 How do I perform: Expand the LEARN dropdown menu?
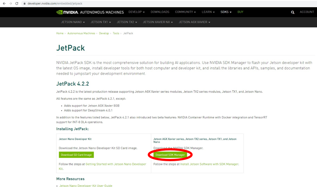[208, 12]
